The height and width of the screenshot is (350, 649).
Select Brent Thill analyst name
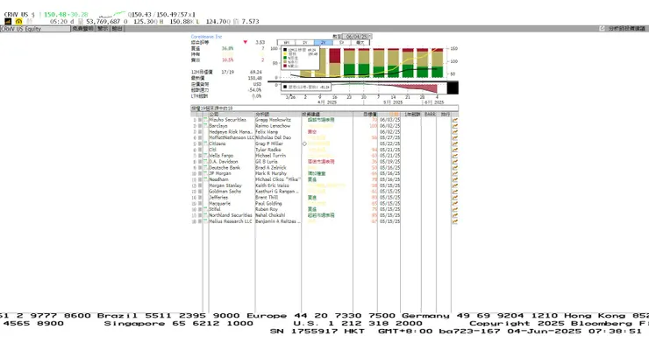pos(266,197)
